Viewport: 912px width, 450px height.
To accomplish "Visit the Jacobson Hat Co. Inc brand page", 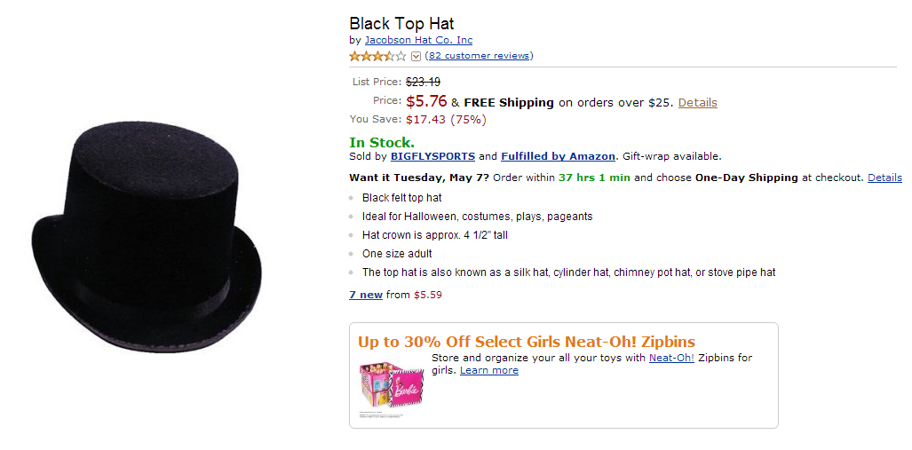I will click(x=418, y=40).
